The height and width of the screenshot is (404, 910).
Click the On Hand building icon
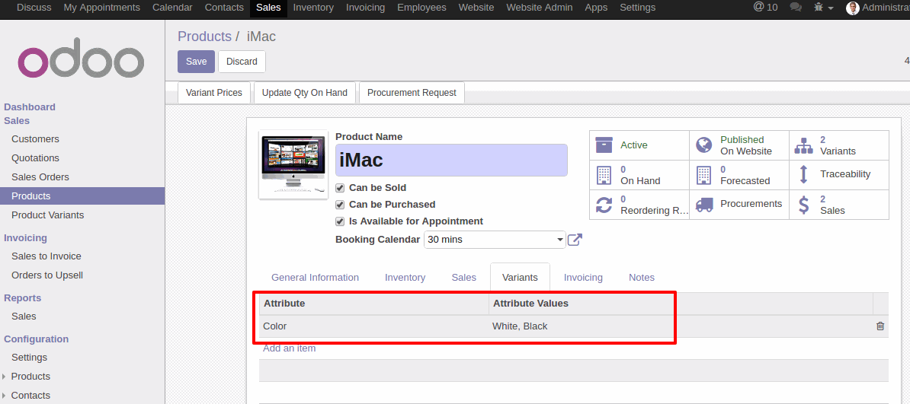[x=604, y=174]
